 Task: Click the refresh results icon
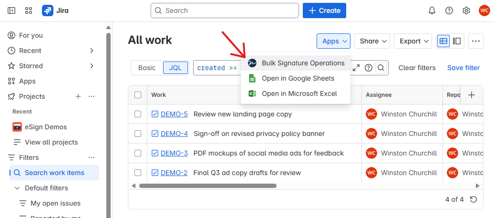[473, 199]
